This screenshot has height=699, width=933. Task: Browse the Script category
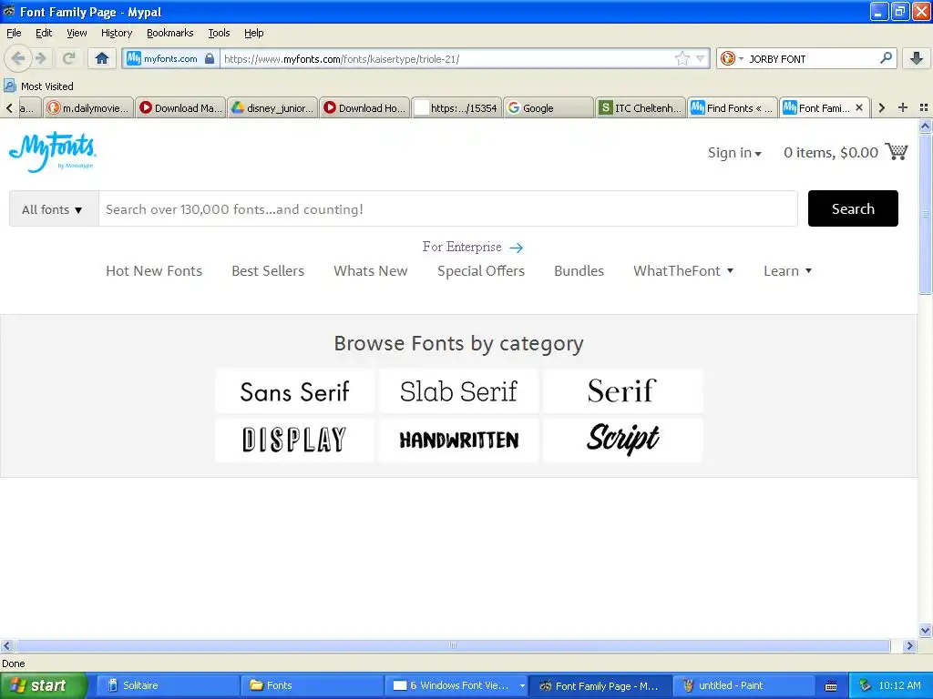point(622,440)
